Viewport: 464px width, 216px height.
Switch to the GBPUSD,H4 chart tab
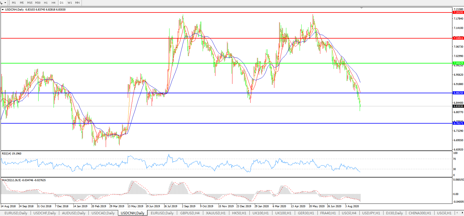pyautogui.click(x=190, y=213)
